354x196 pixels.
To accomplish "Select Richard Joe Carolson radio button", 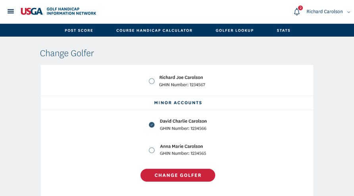I will (x=152, y=81).
